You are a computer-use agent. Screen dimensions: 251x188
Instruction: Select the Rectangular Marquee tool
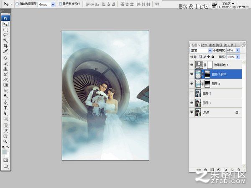click(x=5, y=30)
